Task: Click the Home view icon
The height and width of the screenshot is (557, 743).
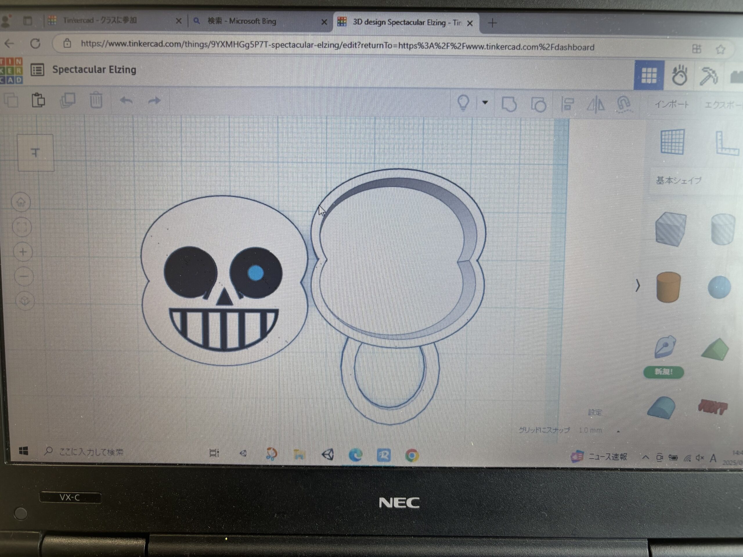Action: (21, 202)
